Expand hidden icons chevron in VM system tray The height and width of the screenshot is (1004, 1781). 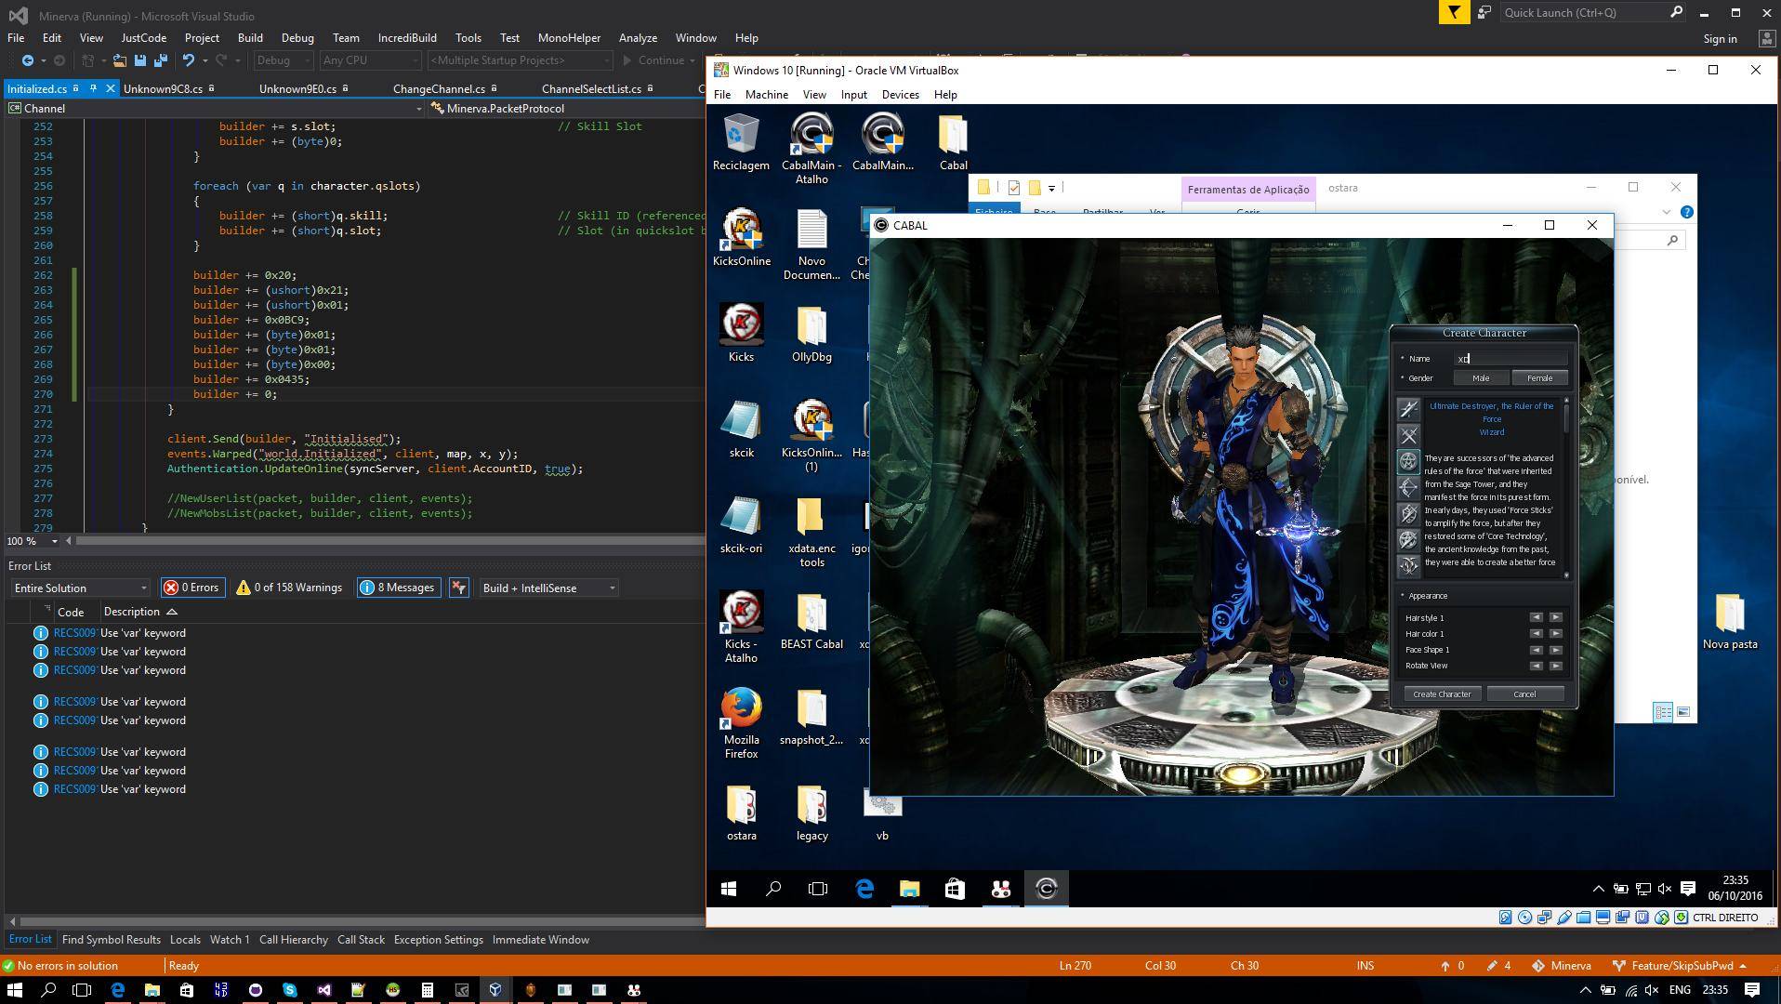pyautogui.click(x=1598, y=889)
